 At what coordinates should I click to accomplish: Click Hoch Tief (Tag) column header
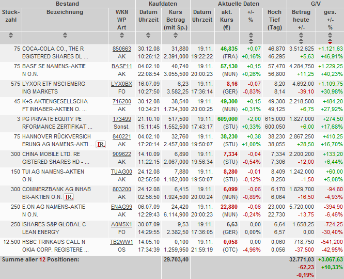(x=274, y=20)
